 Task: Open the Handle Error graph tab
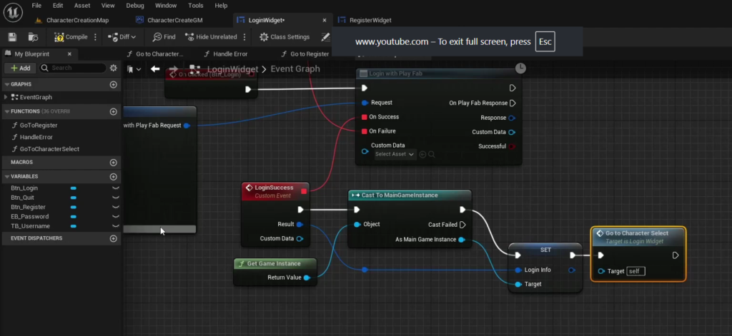coord(226,54)
